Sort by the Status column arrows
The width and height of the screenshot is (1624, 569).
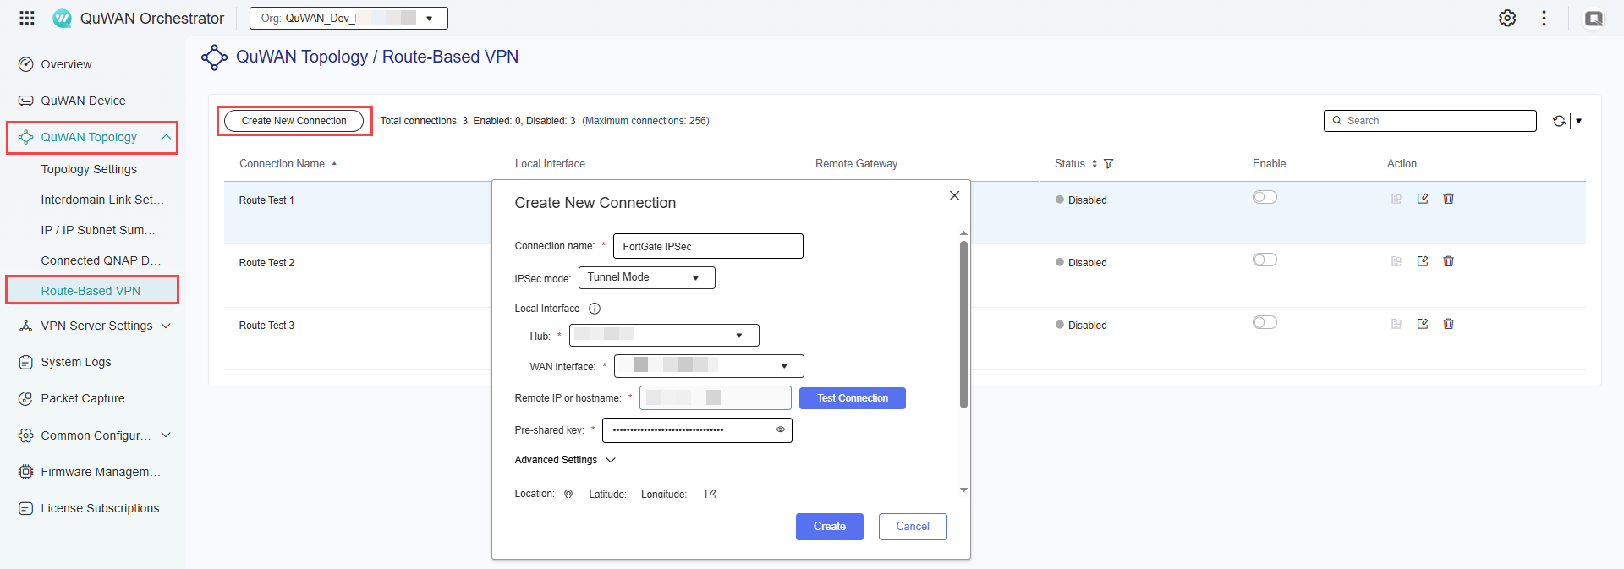[x=1095, y=164]
